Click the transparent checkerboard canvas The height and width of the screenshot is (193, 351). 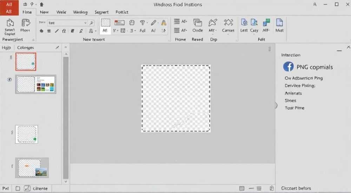pos(176,98)
